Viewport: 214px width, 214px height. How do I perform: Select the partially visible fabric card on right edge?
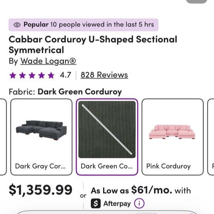[211, 137]
